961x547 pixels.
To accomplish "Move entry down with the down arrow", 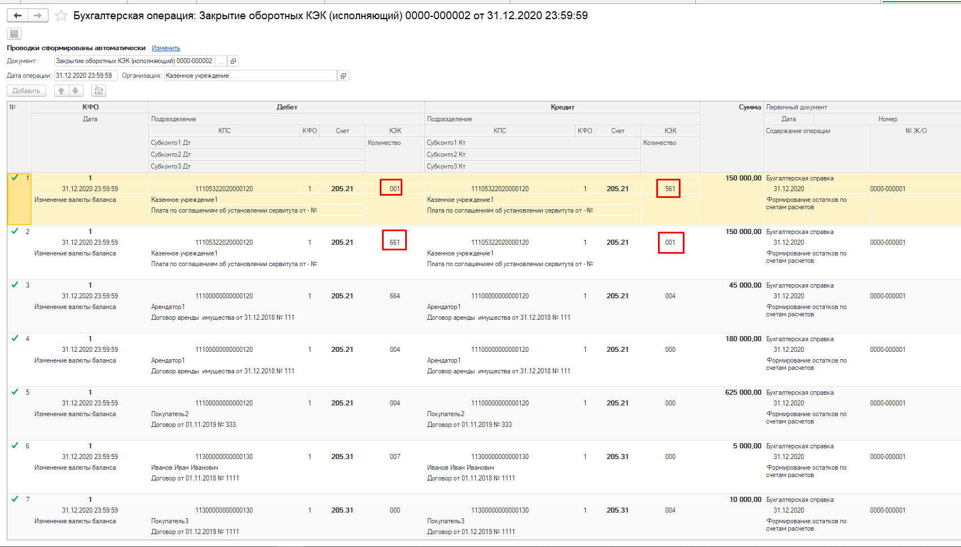I will [x=76, y=91].
